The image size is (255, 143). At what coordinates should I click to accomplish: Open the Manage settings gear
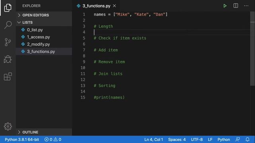tap(8, 126)
